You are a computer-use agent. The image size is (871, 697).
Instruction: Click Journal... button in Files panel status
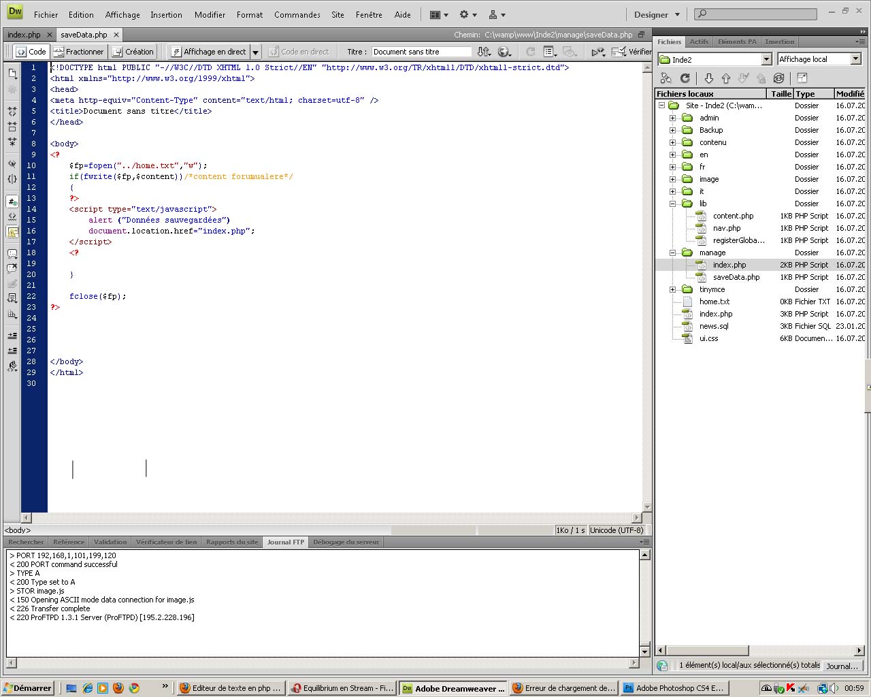coord(842,666)
